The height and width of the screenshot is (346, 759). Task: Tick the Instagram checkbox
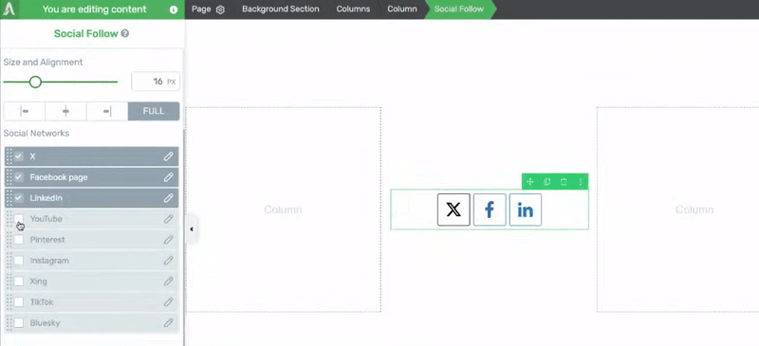(x=19, y=261)
